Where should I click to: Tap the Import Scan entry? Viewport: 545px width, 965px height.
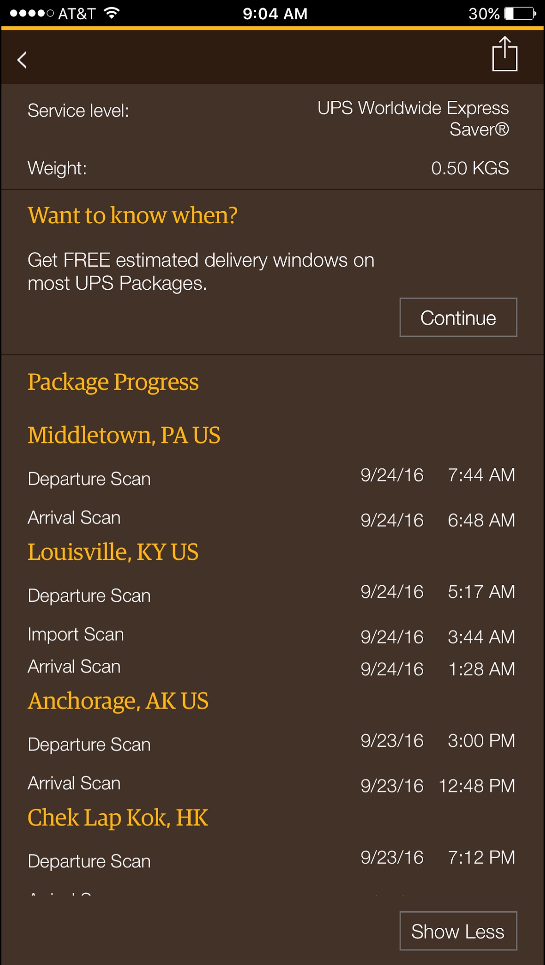272,635
